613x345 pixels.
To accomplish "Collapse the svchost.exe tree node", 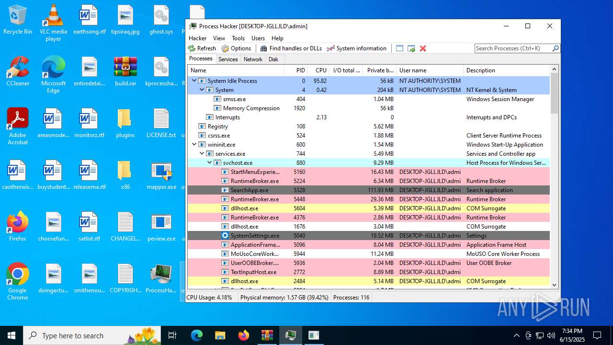I will tap(210, 163).
